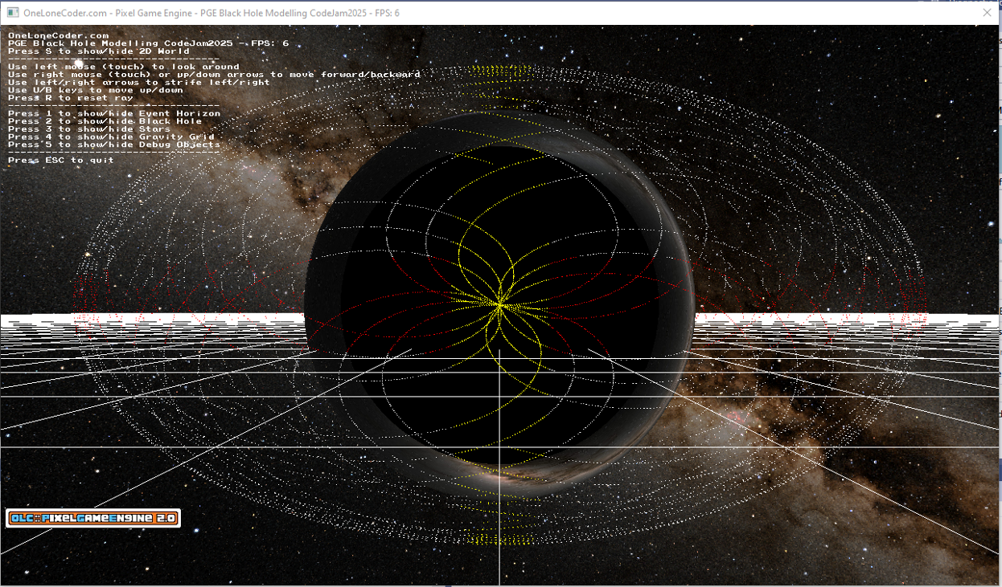Click the blue "OLC" letters on the engine logo

[23, 518]
